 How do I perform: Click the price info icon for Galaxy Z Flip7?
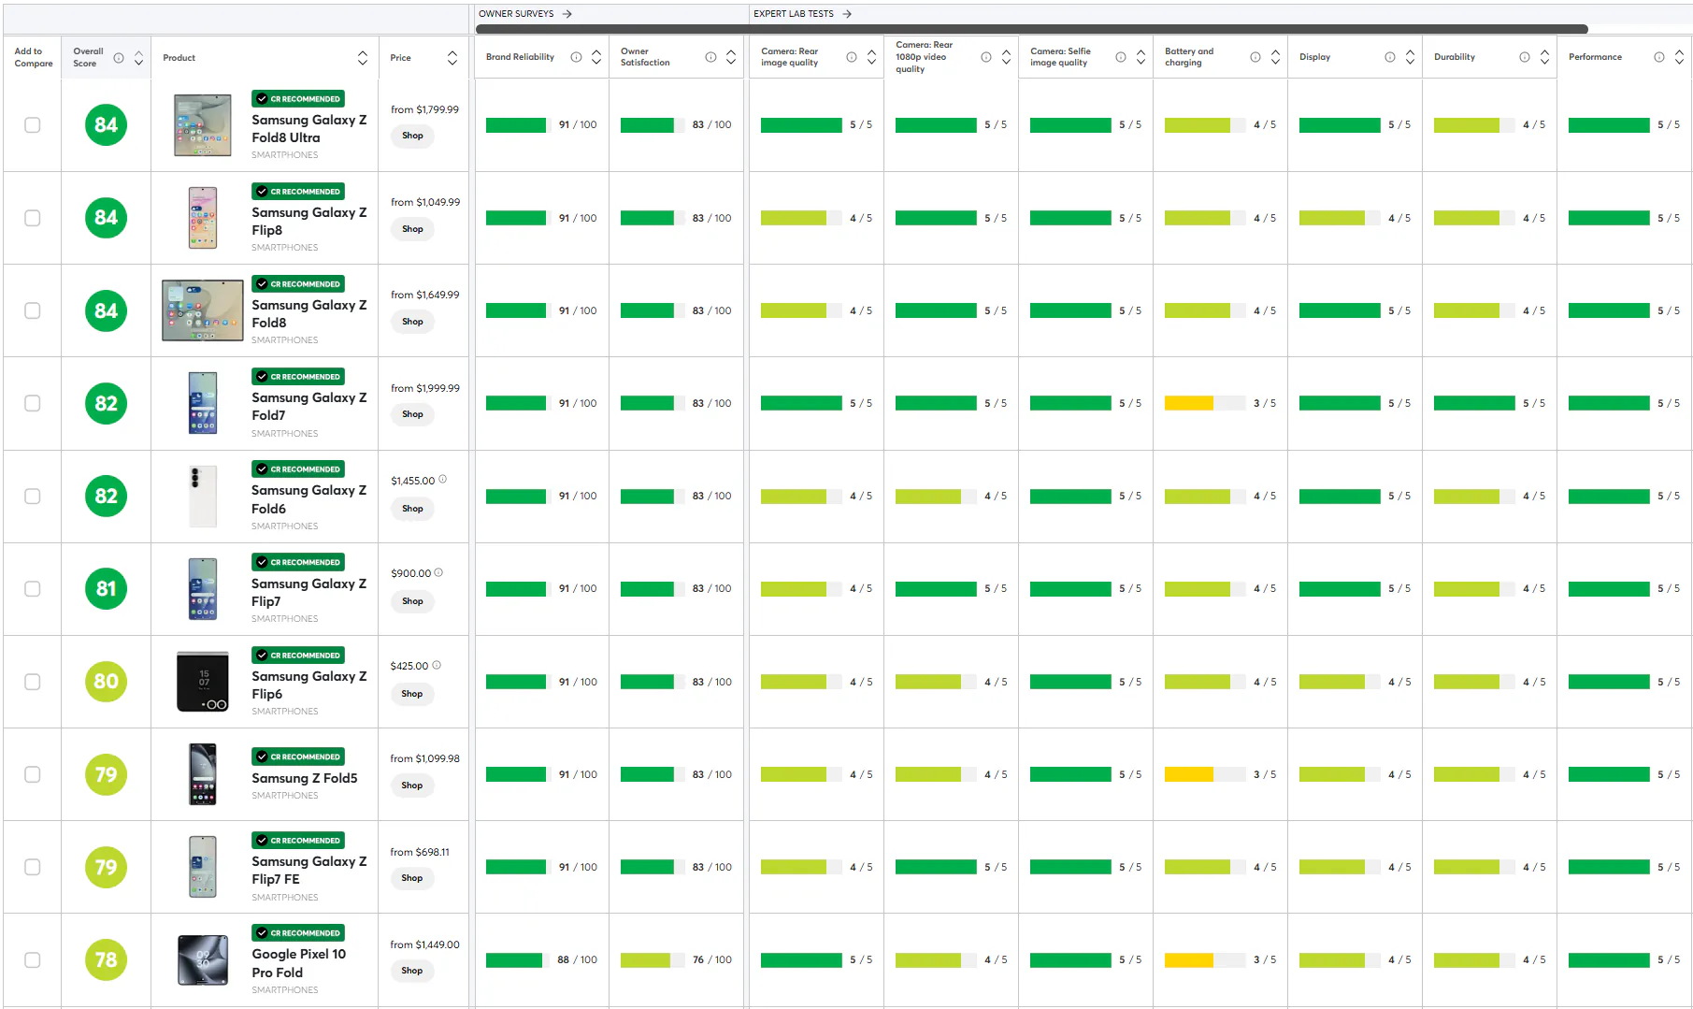point(438,572)
